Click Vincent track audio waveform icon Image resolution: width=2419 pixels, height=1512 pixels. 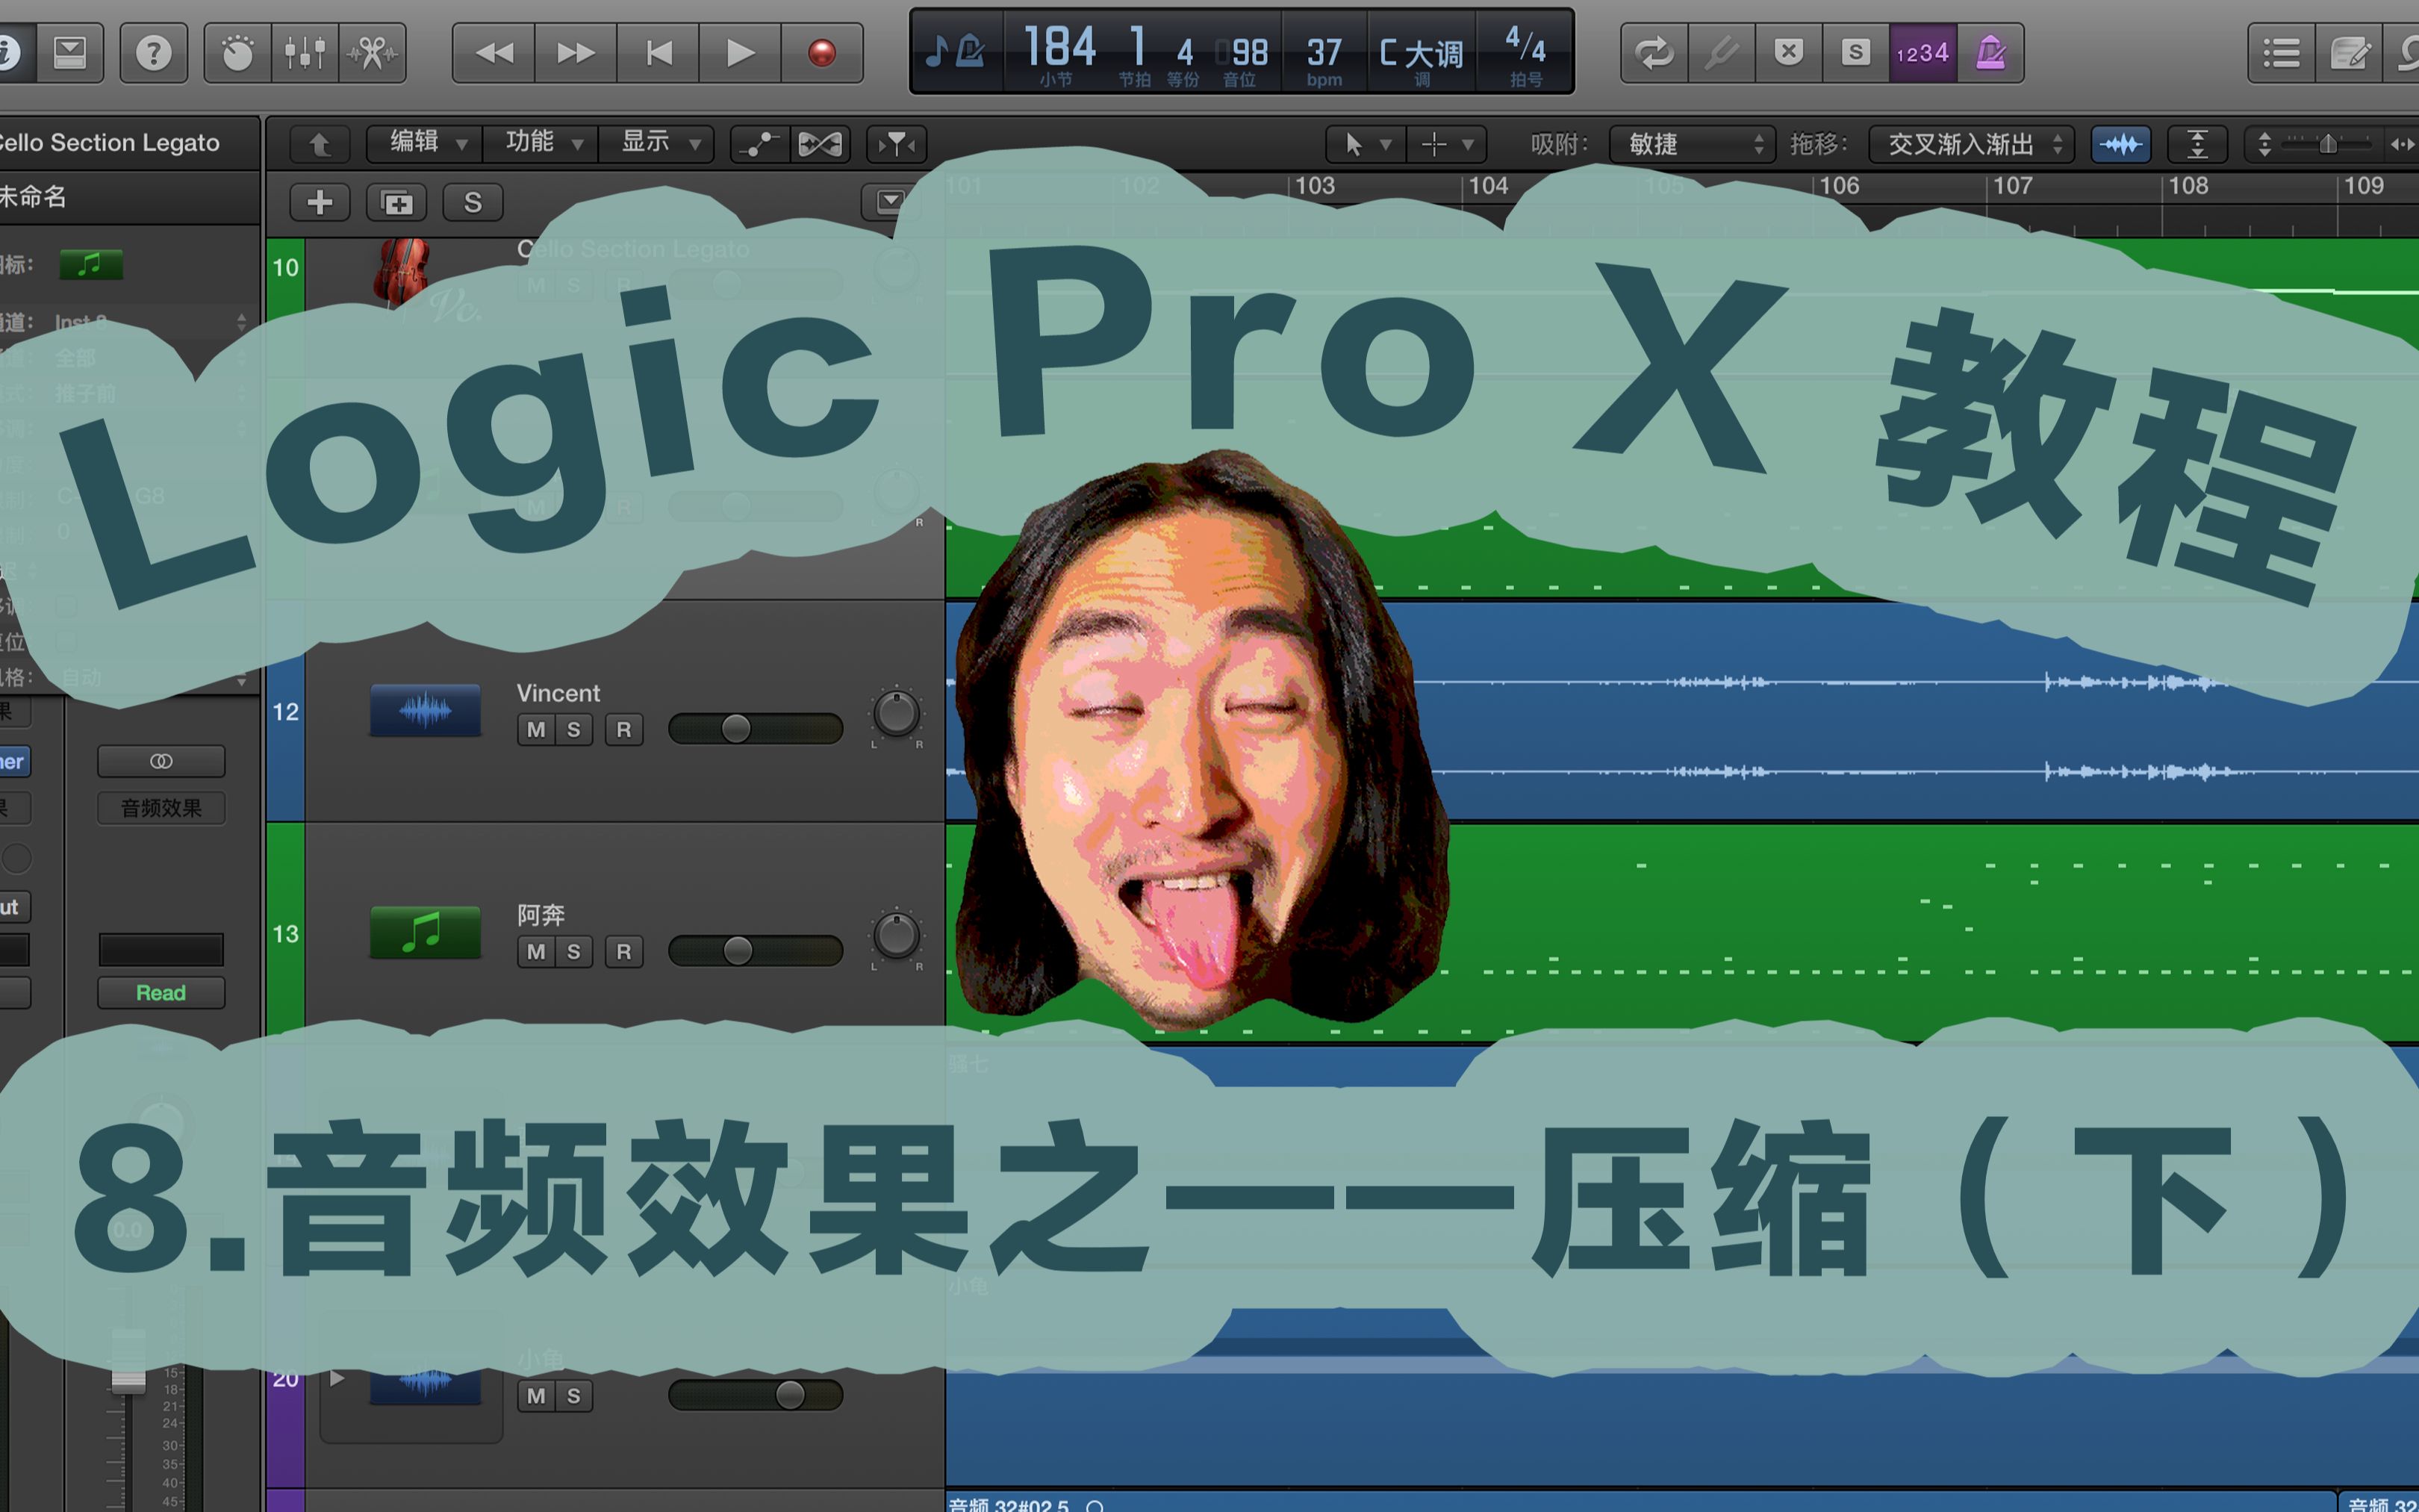[425, 711]
